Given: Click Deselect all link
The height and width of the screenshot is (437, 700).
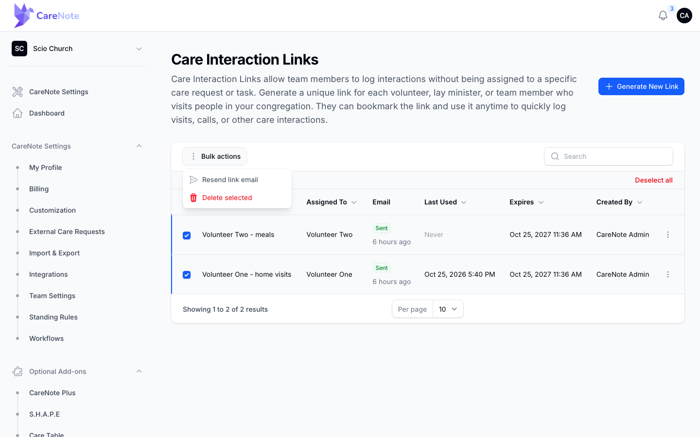Looking at the screenshot, I should 654,180.
